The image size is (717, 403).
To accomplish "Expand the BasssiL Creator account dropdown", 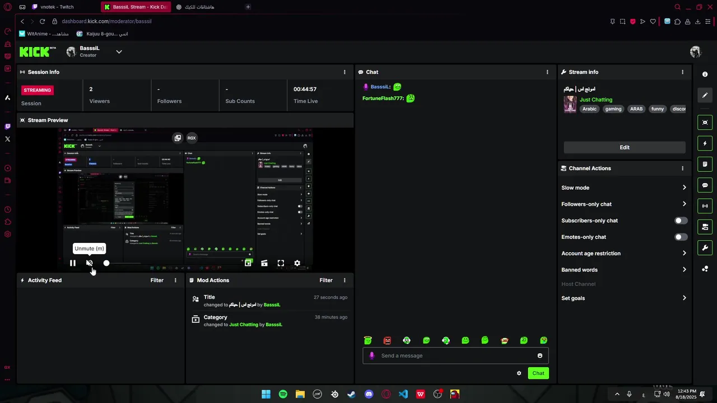I will point(119,52).
